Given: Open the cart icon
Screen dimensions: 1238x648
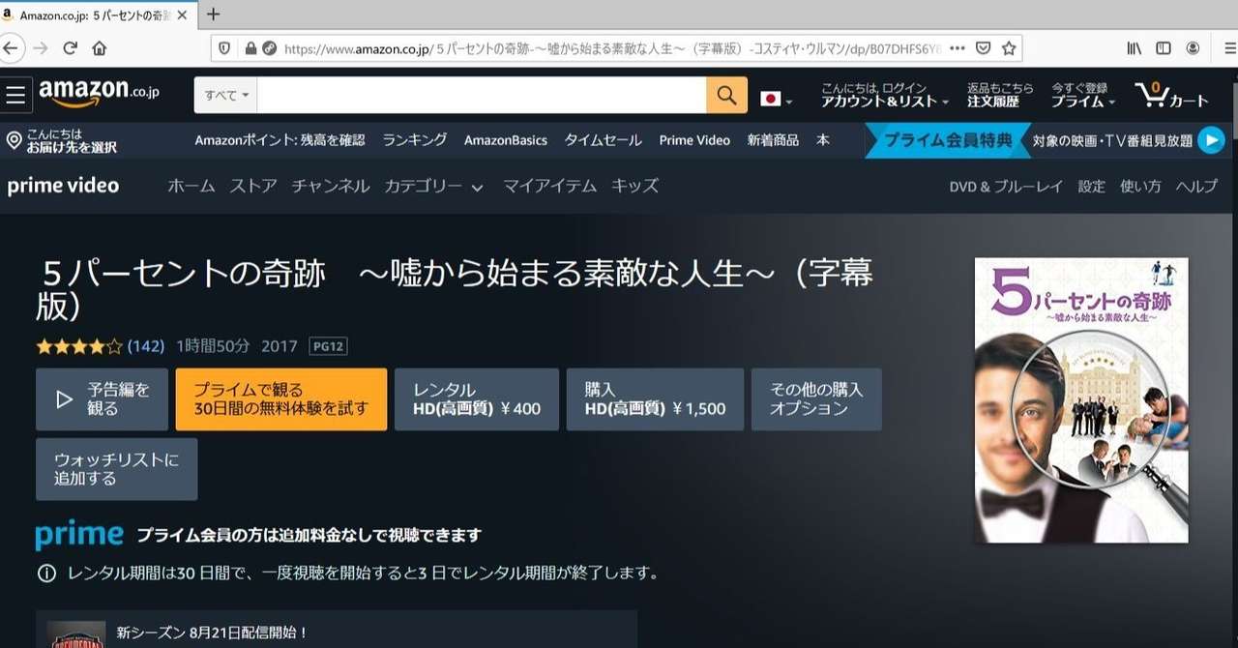Looking at the screenshot, I should (x=1172, y=95).
